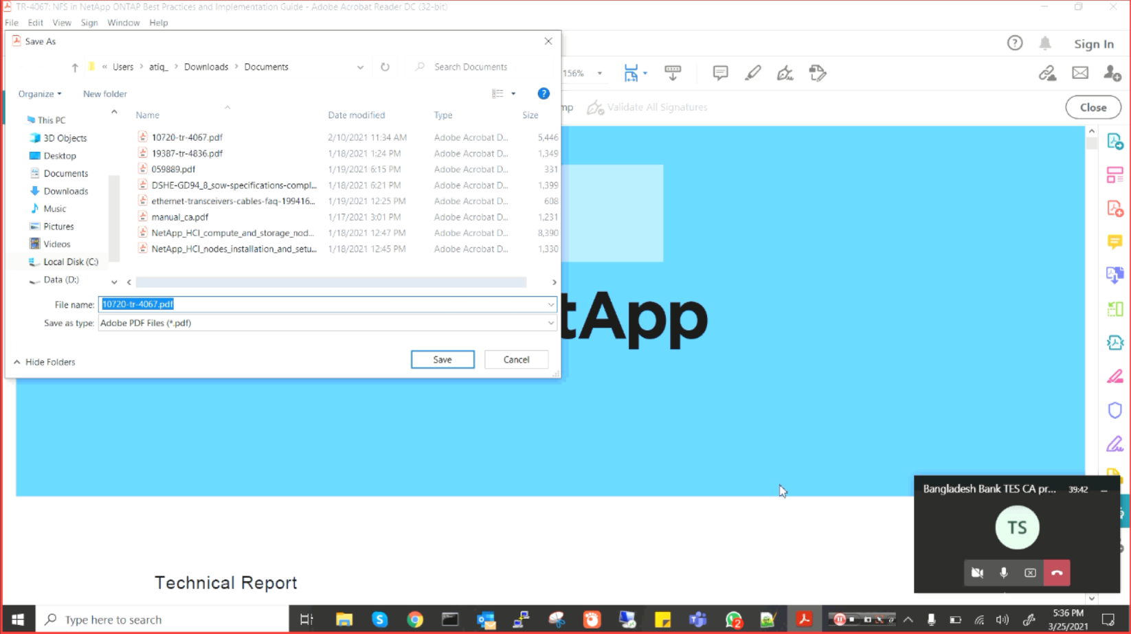The height and width of the screenshot is (634, 1131).
Task: Click the Save button
Action: [443, 360]
